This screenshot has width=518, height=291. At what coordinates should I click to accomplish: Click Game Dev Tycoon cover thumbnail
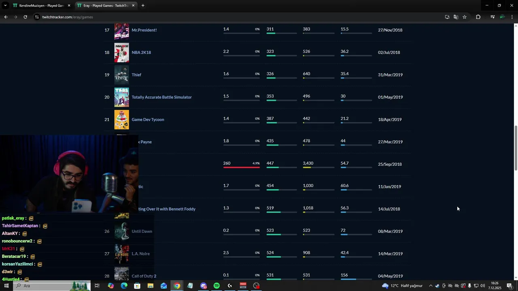[x=121, y=120]
